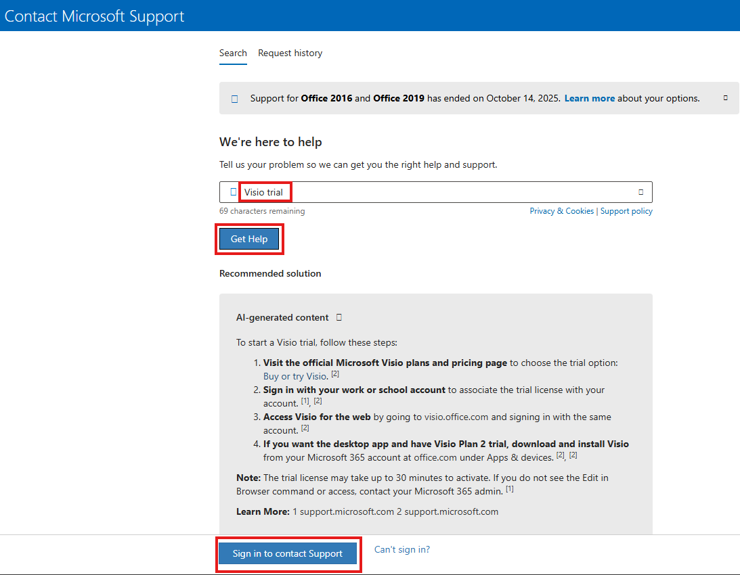740x575 pixels.
Task: Click the search icon in problem field
Action: tap(233, 192)
